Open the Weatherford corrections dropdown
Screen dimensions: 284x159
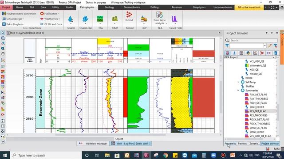[50, 19]
